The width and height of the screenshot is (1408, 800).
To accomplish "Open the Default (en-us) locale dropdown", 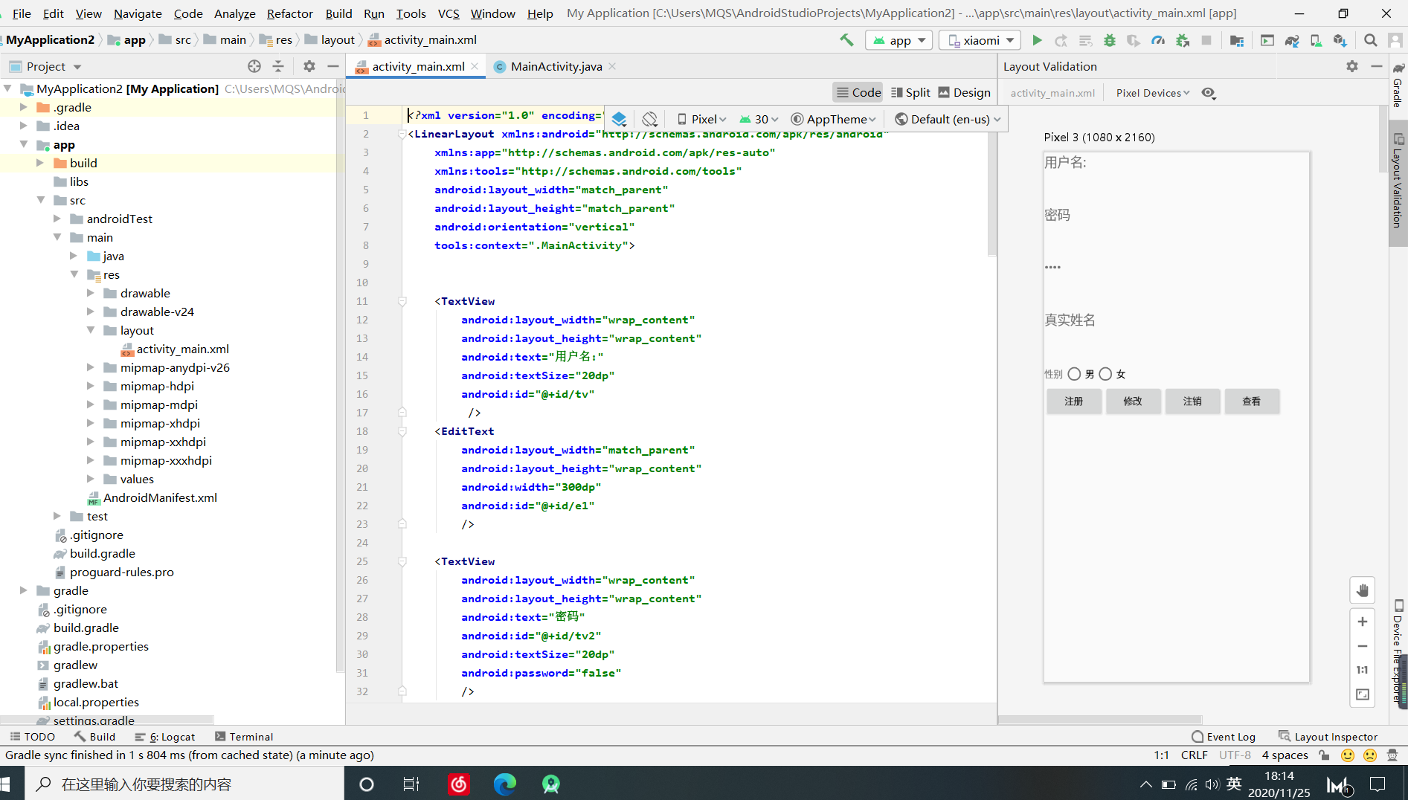I will pos(948,119).
